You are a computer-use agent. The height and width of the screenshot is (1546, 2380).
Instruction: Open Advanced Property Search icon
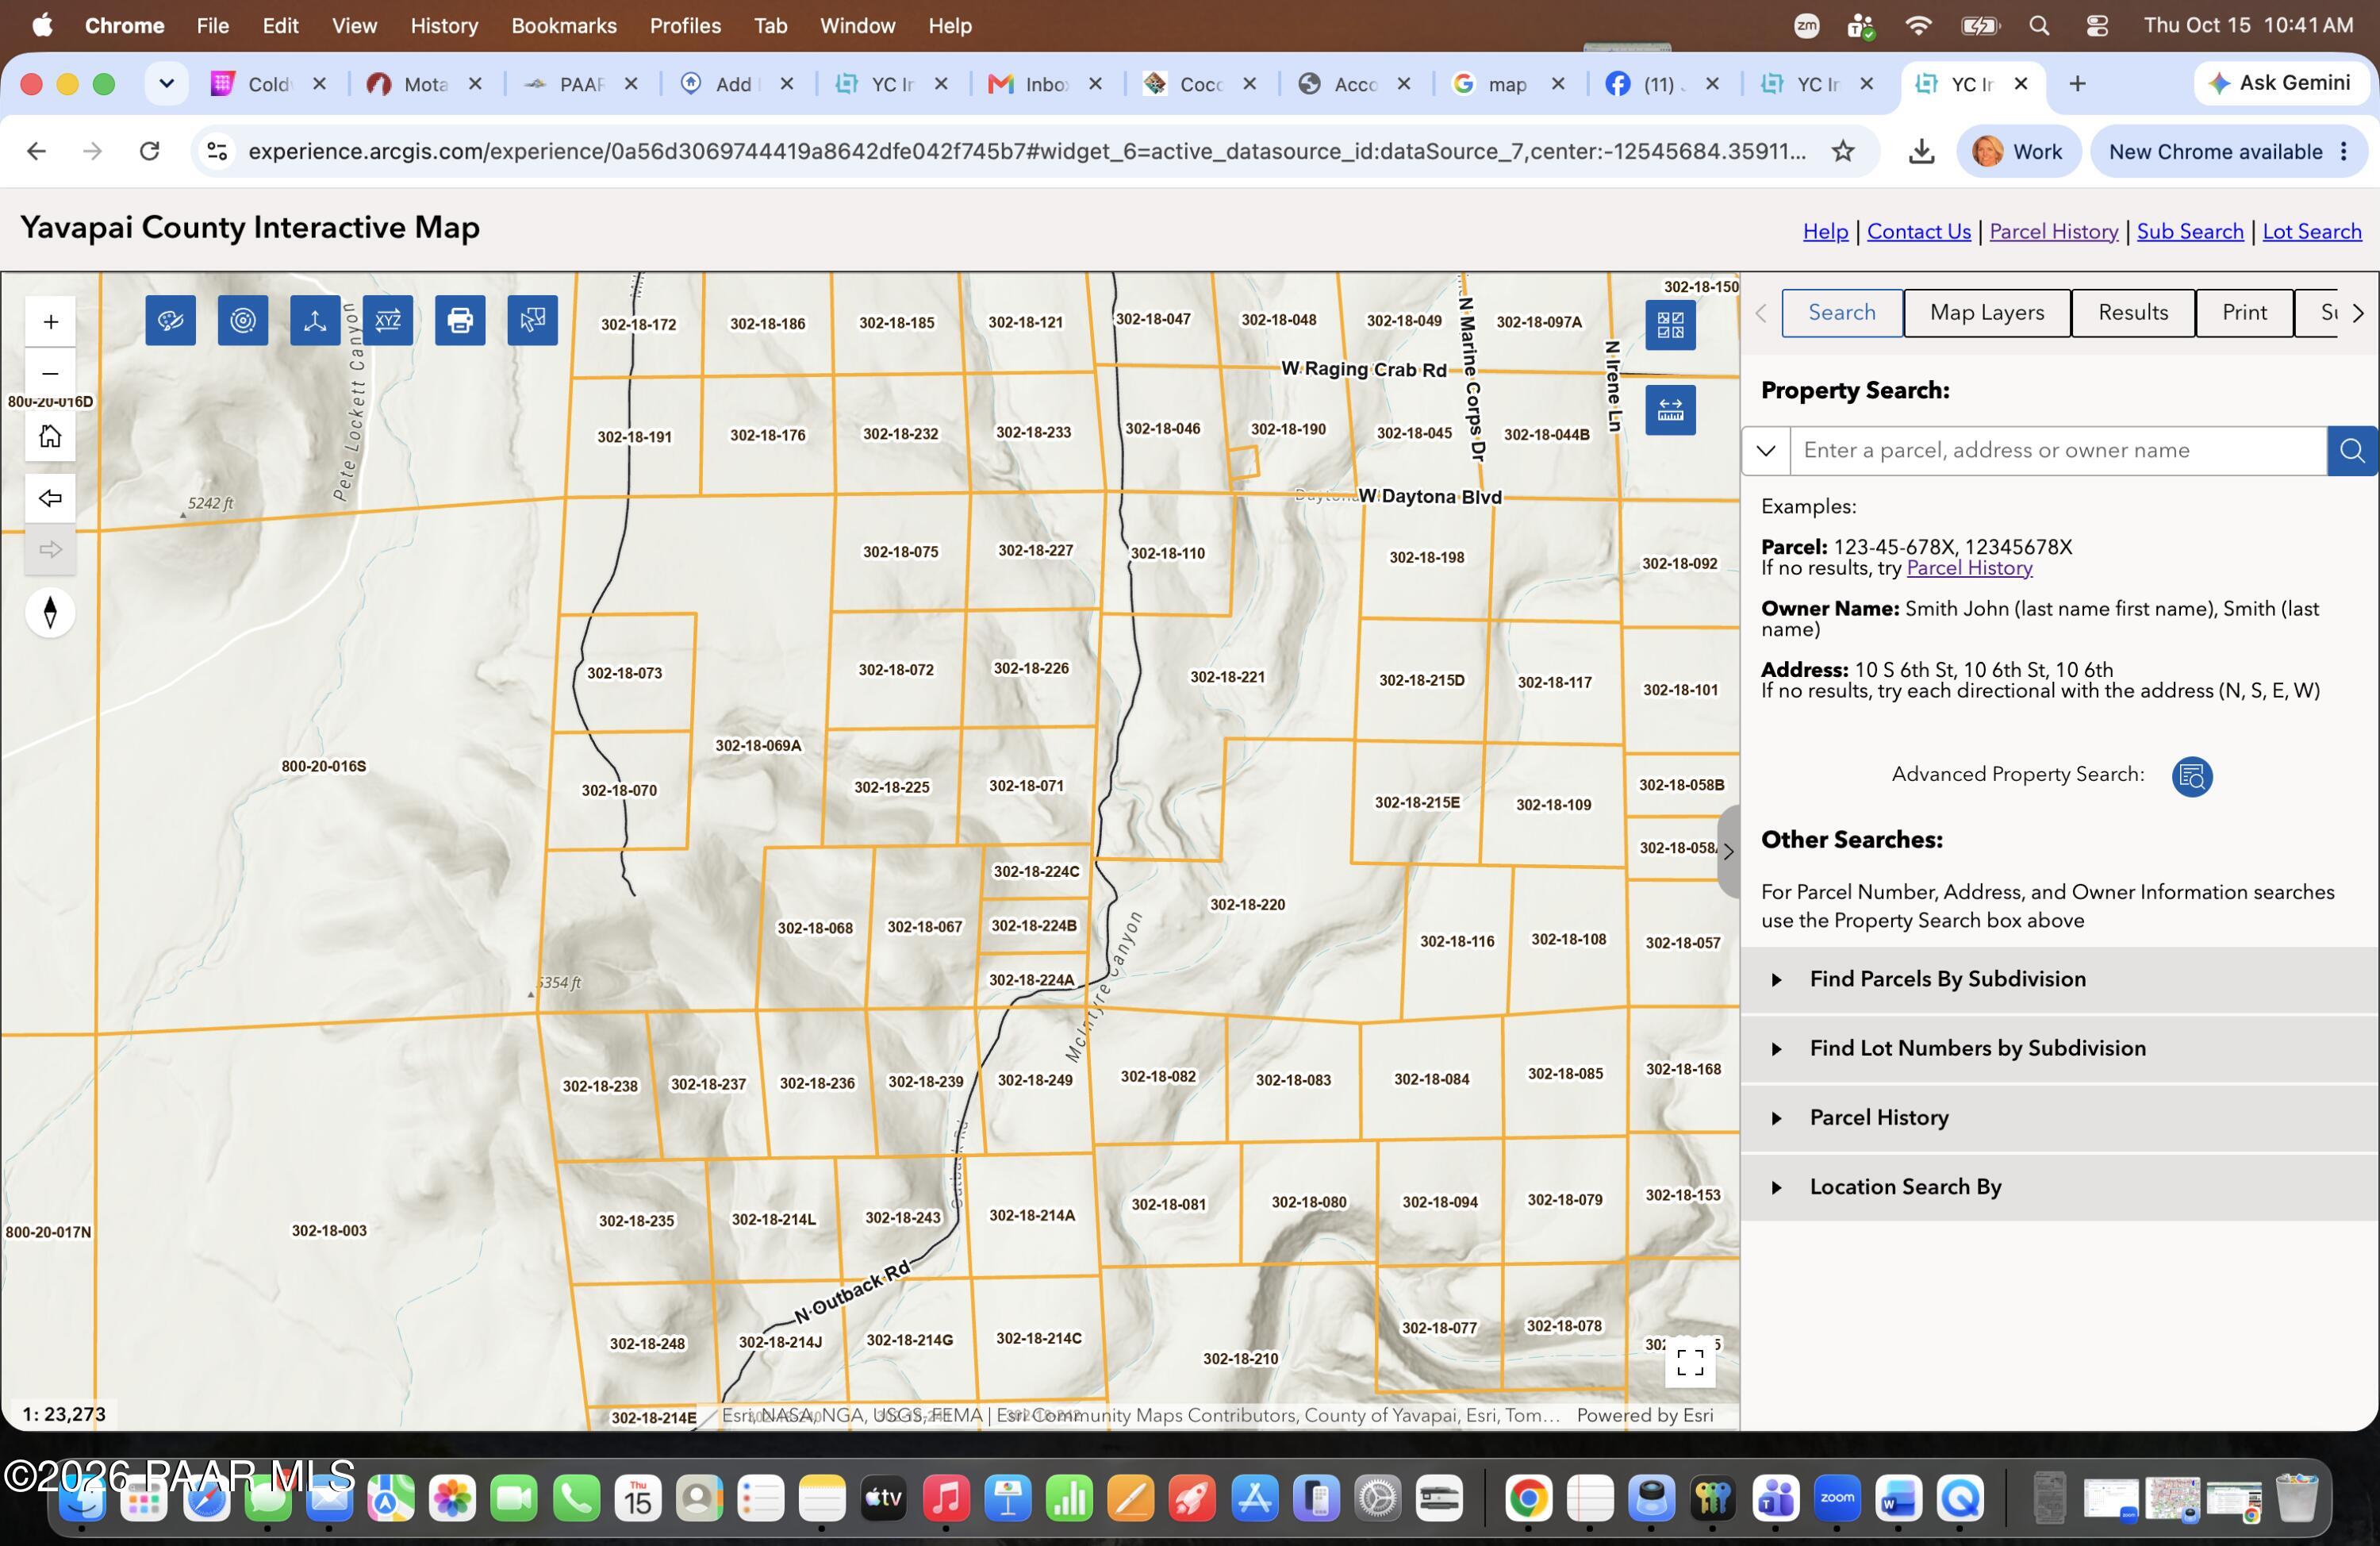[x=2192, y=776]
